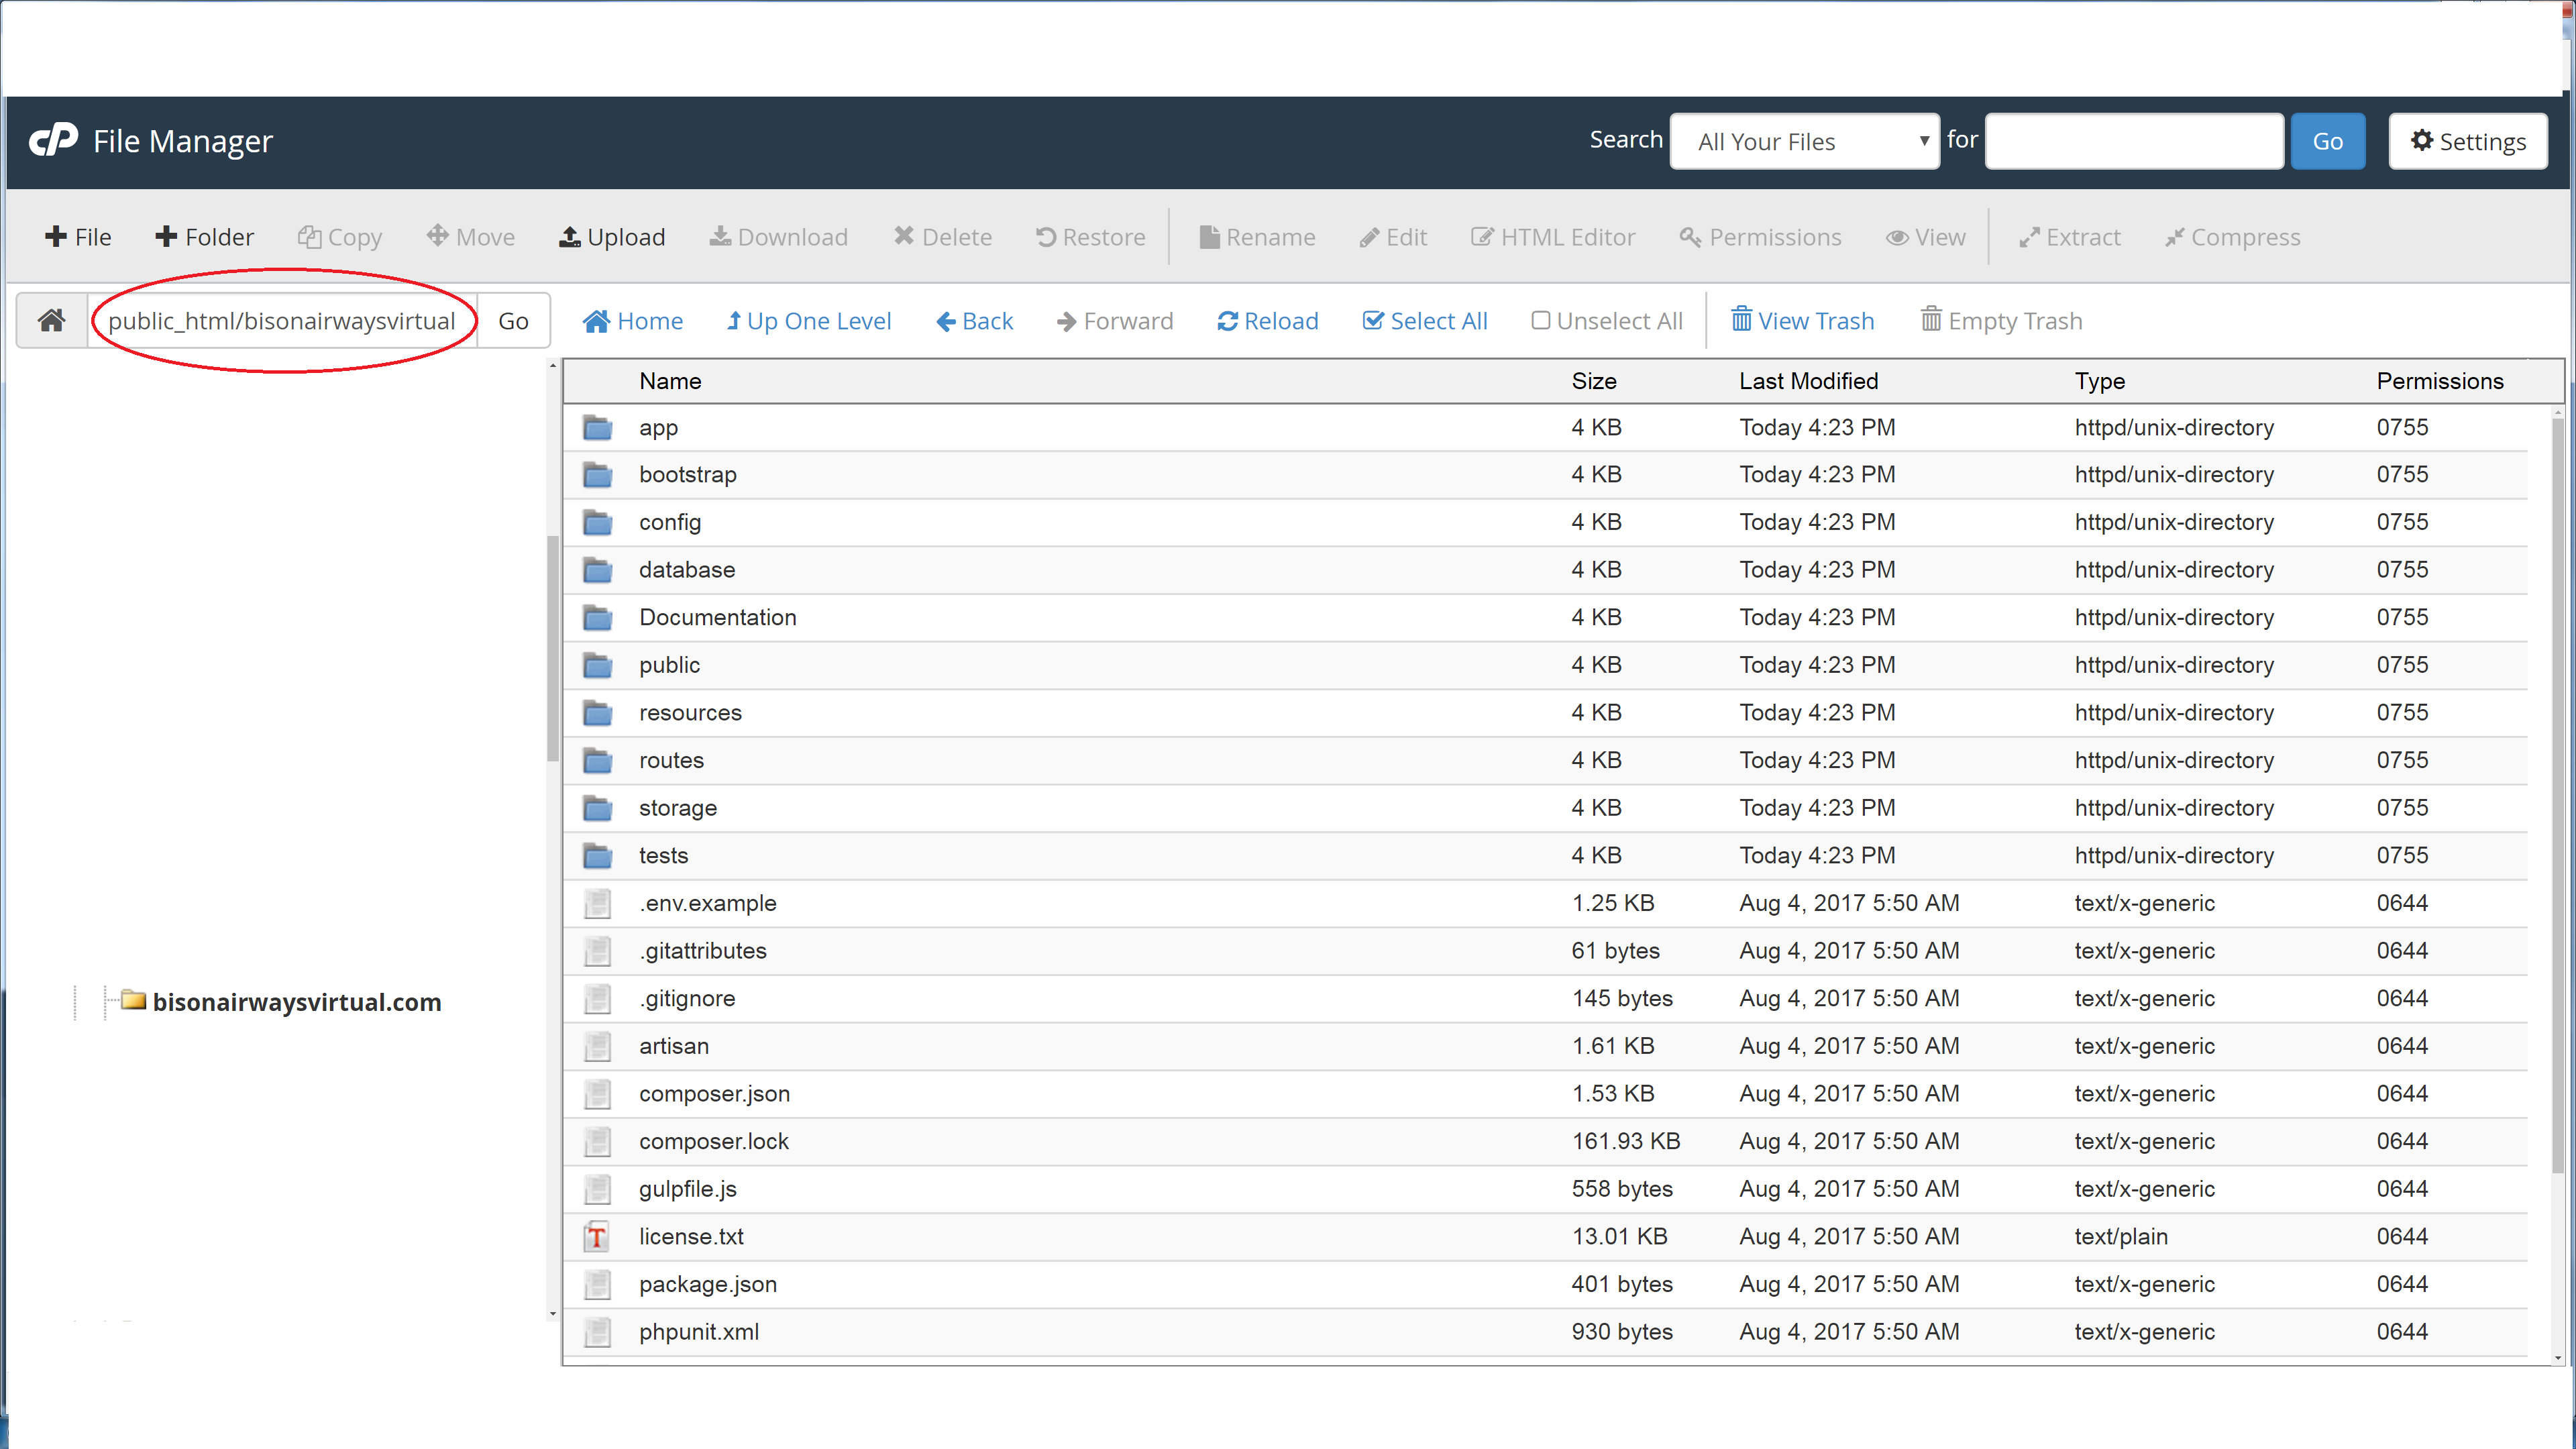Create a new folder with +Folder
The image size is (2576, 1449).
pyautogui.click(x=204, y=237)
